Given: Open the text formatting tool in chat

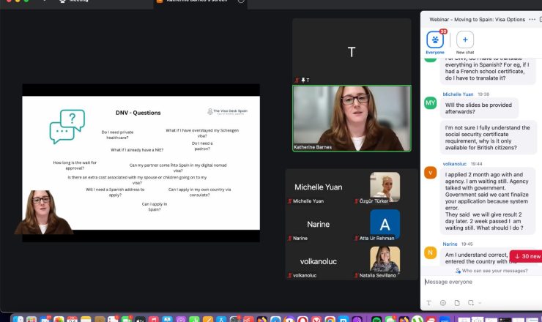Looking at the screenshot, I should pos(429,302).
